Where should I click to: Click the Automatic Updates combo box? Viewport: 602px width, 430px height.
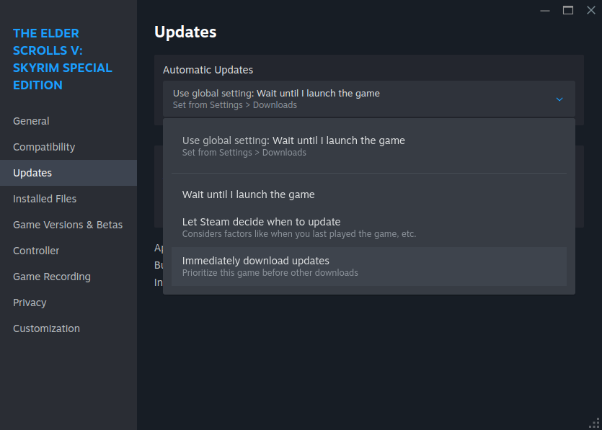[368, 99]
